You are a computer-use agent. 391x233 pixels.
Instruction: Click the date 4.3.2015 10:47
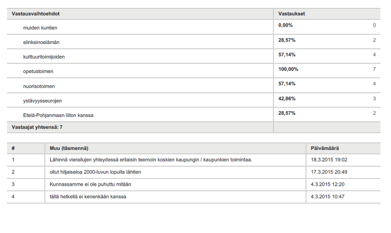click(x=328, y=197)
